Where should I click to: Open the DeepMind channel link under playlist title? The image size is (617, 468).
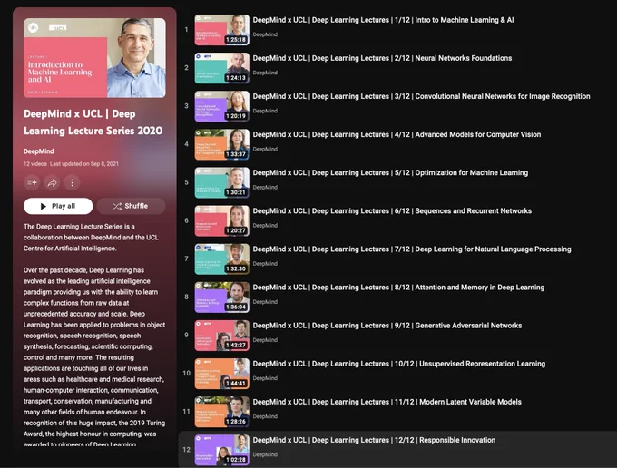pos(38,151)
